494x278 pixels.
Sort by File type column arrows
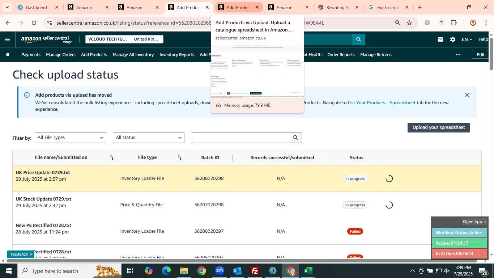179,157
